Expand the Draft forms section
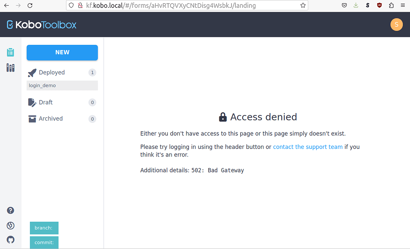The image size is (410, 249). (46, 102)
